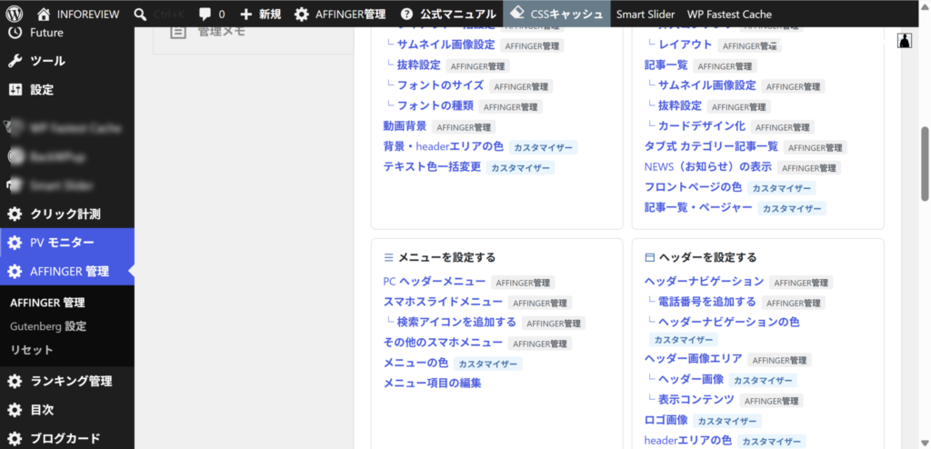This screenshot has width=931, height=449.
Task: Click gear icon beside AFFINGER管理 in top bar
Action: coord(302,14)
